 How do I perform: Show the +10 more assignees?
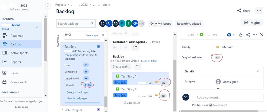point(141,24)
